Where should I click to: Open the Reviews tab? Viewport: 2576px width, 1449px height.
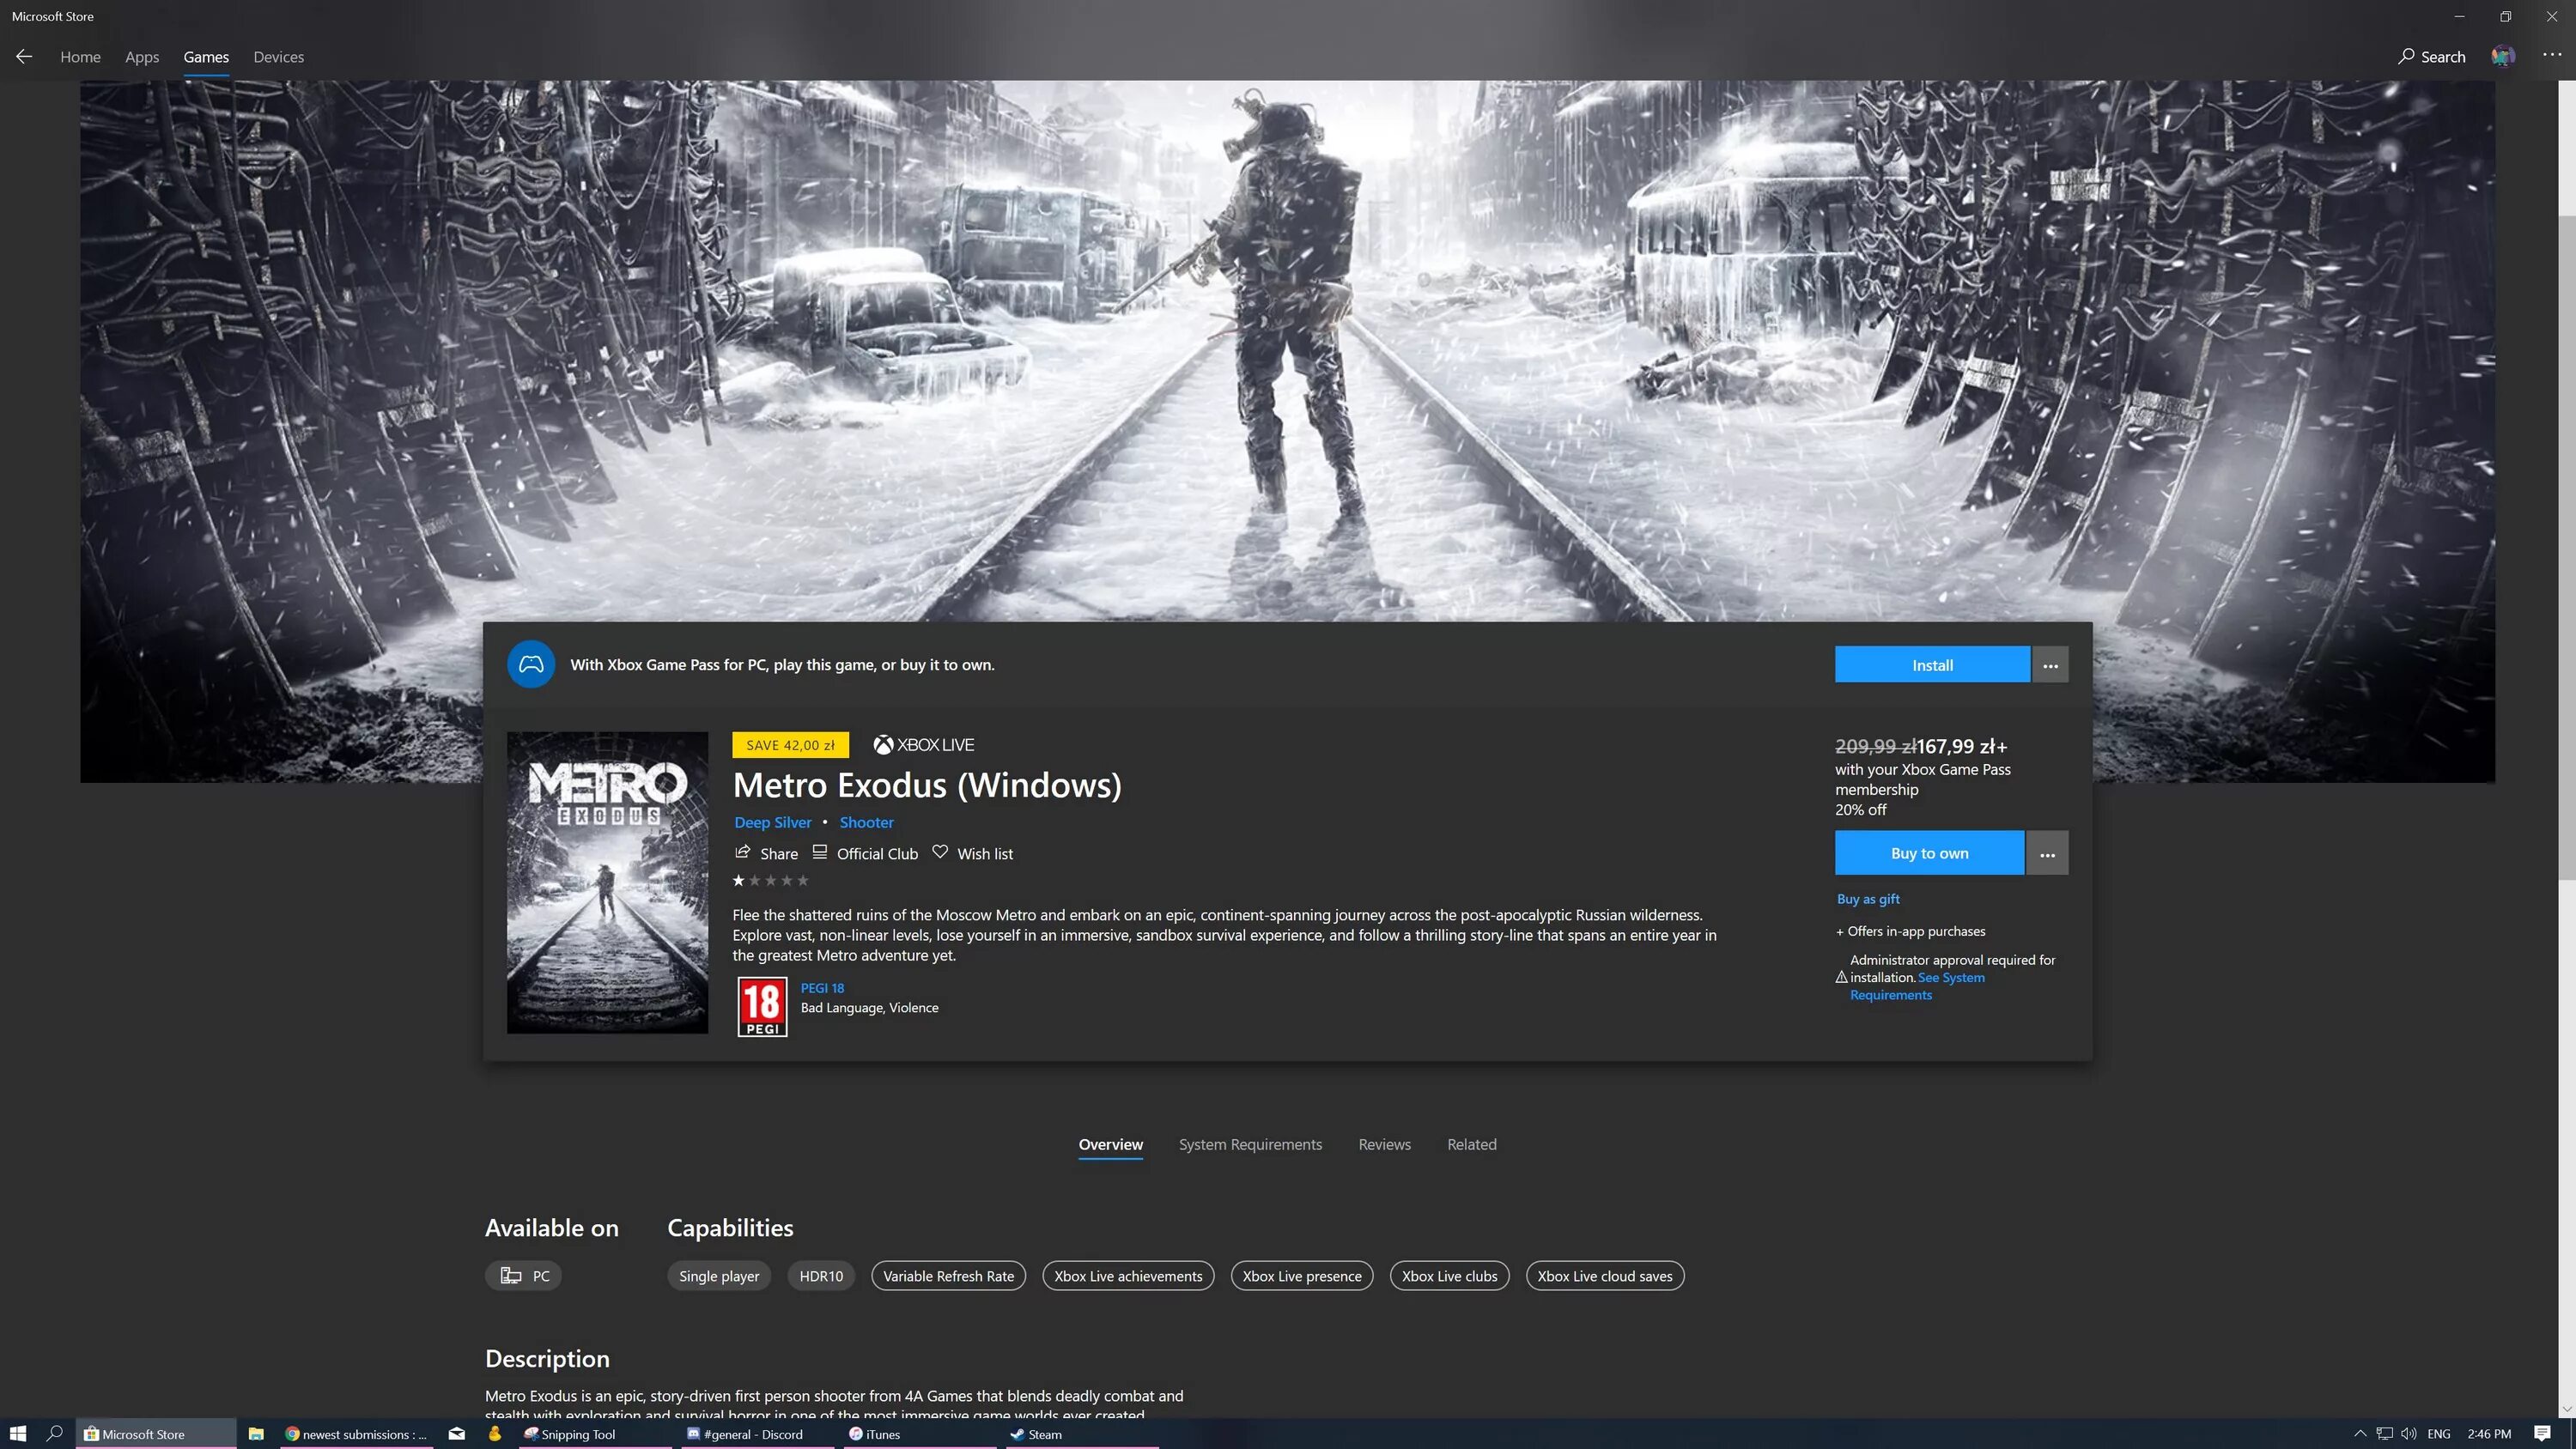pos(1384,1144)
